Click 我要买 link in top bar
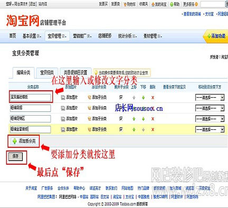Image resolution: width=228 pixels, height=208 pixels. (103, 4)
